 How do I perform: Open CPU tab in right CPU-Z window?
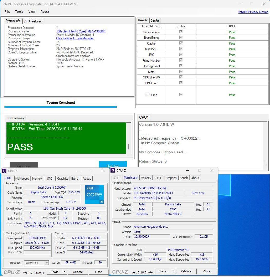pyautogui.click(x=117, y=178)
